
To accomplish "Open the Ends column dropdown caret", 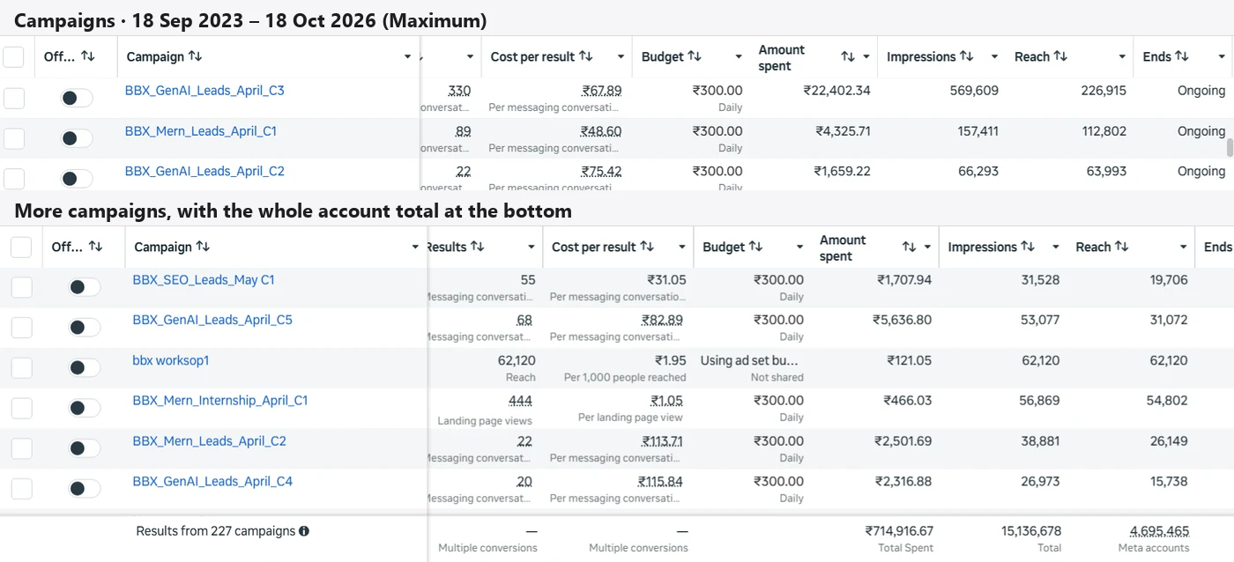I will tap(1222, 57).
